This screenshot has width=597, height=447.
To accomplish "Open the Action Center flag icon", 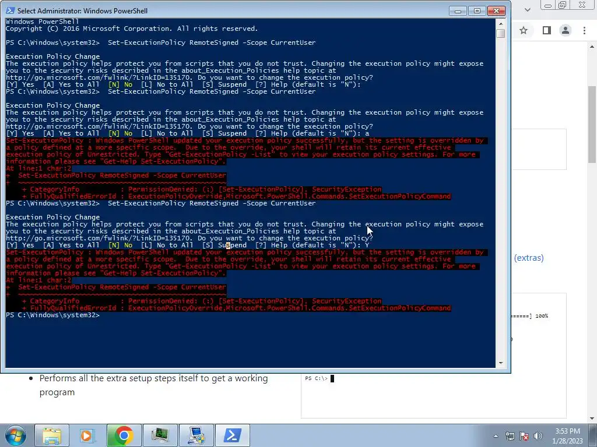I will tap(524, 436).
